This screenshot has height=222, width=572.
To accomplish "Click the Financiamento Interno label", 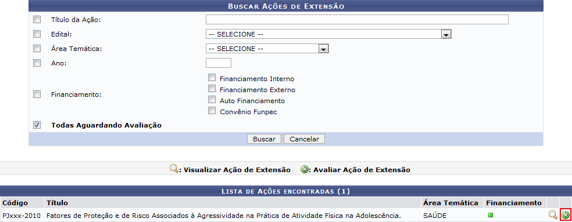I will click(257, 79).
